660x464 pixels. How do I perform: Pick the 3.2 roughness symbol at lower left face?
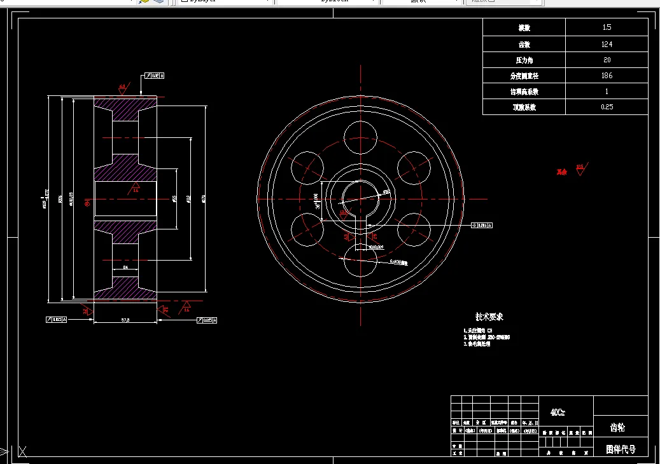coord(87,311)
